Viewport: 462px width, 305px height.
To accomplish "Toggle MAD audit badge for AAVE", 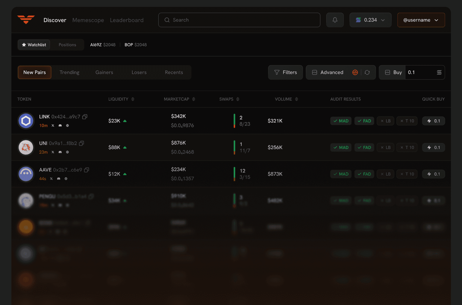I will [x=341, y=174].
